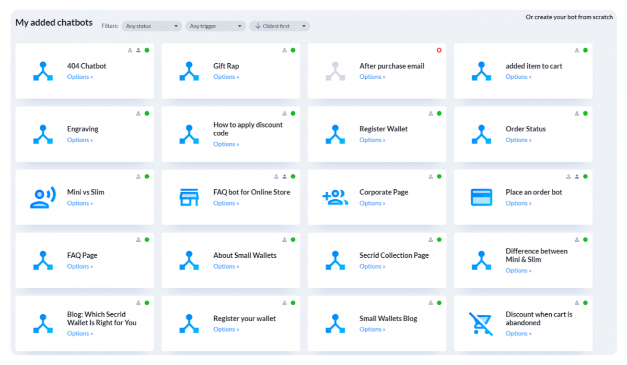This screenshot has height=365, width=627.
Task: Click the FAQ bot for Online Store shop icon
Action: [189, 197]
